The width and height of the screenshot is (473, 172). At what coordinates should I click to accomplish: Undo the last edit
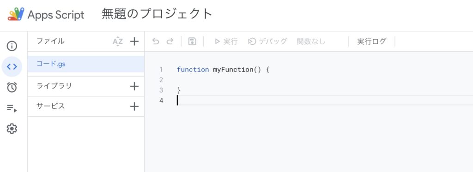(x=156, y=42)
